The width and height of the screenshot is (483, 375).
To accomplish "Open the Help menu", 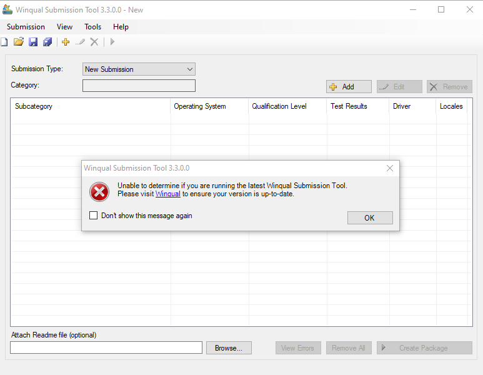I will tap(121, 27).
